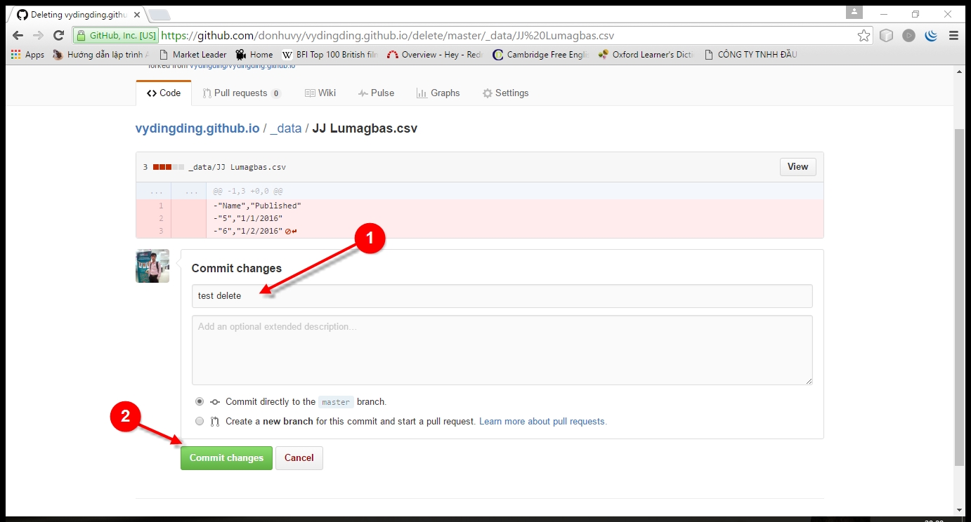The height and width of the screenshot is (522, 971).
Task: Click the Cancel button
Action: [x=299, y=457]
